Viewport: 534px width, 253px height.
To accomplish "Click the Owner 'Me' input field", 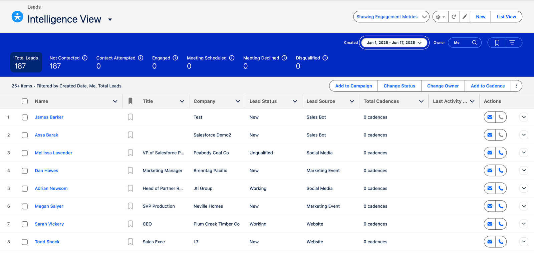I will pyautogui.click(x=465, y=43).
